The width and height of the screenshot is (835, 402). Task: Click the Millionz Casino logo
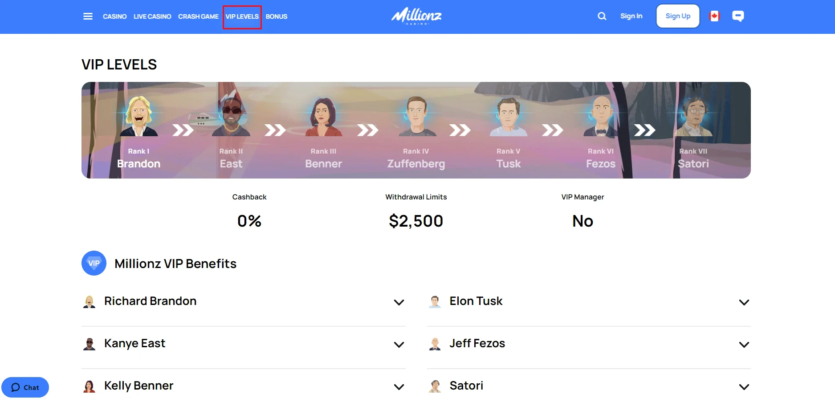point(416,16)
